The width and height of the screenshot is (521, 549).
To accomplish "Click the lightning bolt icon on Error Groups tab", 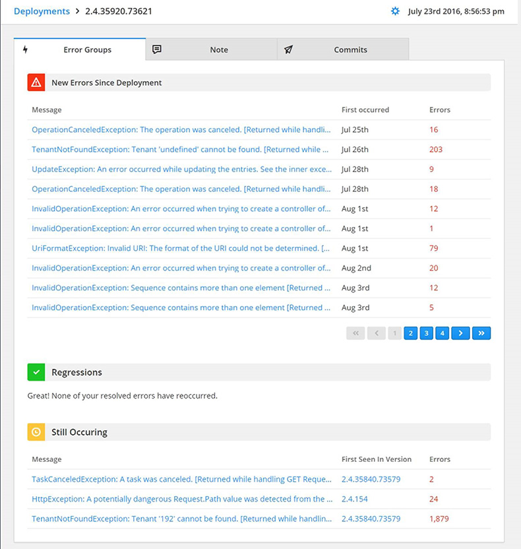I will 25,49.
